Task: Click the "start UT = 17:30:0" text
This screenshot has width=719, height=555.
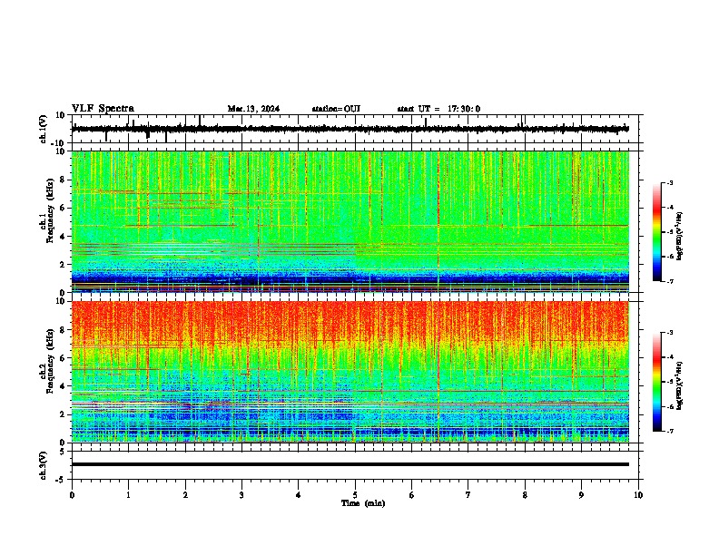Action: tap(438, 109)
